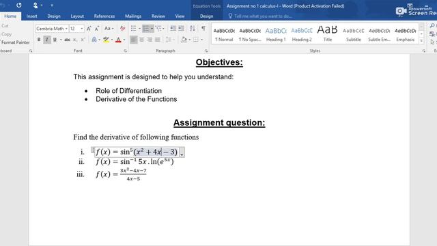Show paragraph marks pilcrow
The image size is (437, 246).
[203, 29]
